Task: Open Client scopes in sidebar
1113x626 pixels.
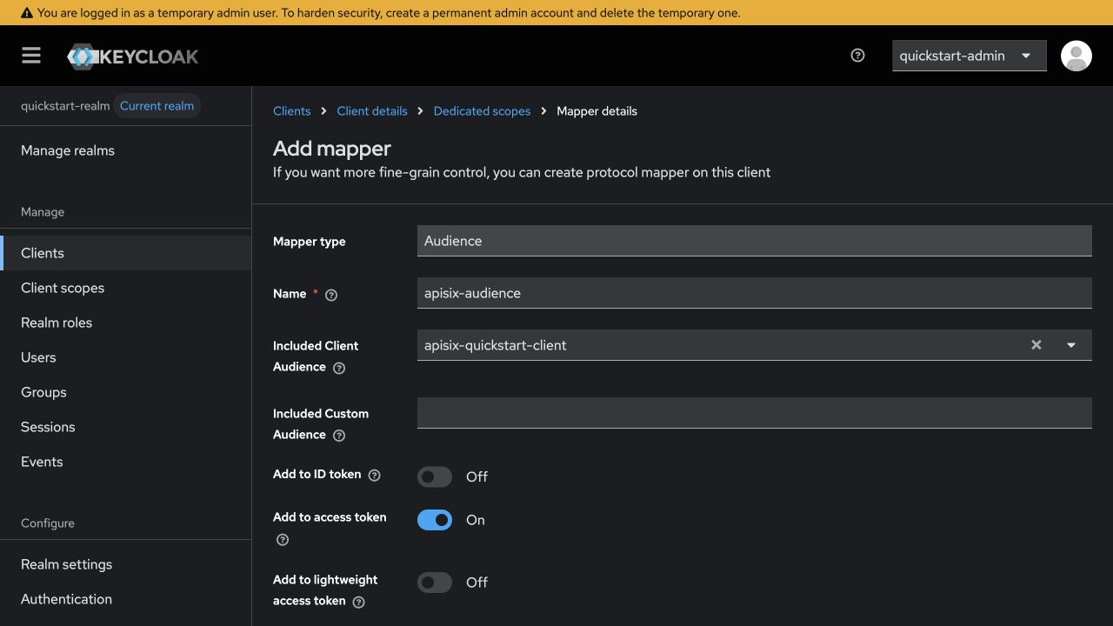Action: 126,288
